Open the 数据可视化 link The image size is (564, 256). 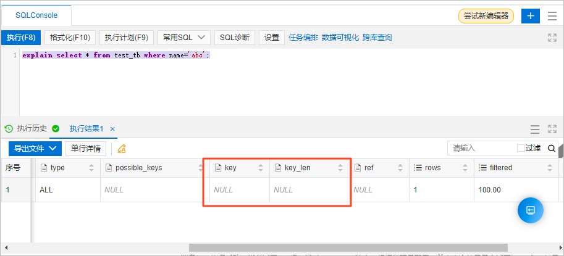coord(340,38)
